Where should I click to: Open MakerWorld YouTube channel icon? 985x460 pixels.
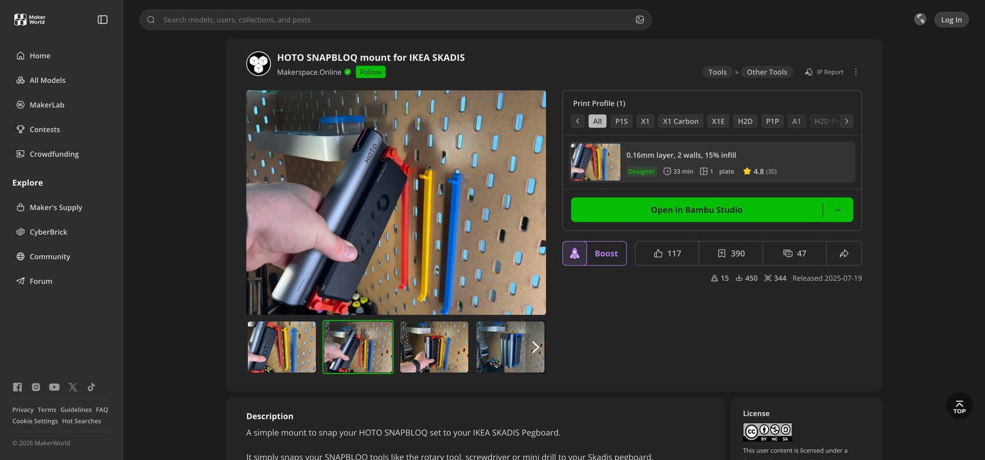point(54,387)
